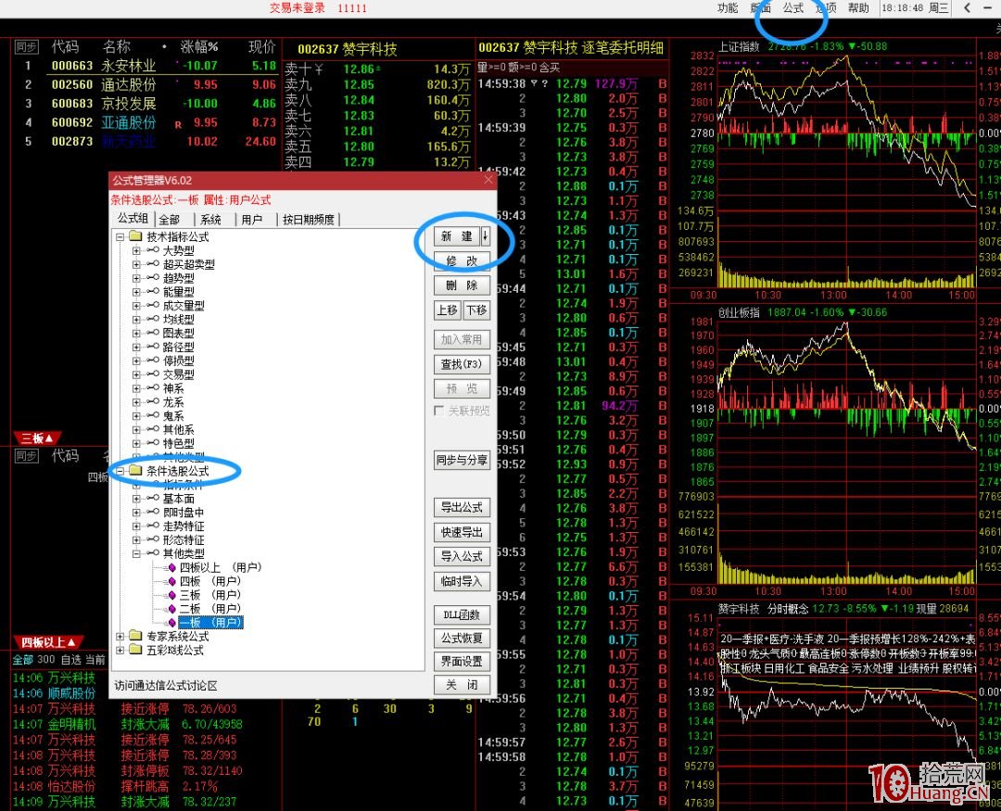This screenshot has width=1001, height=811.
Task: Click the 技术指标公式 folder icon
Action: click(135, 237)
